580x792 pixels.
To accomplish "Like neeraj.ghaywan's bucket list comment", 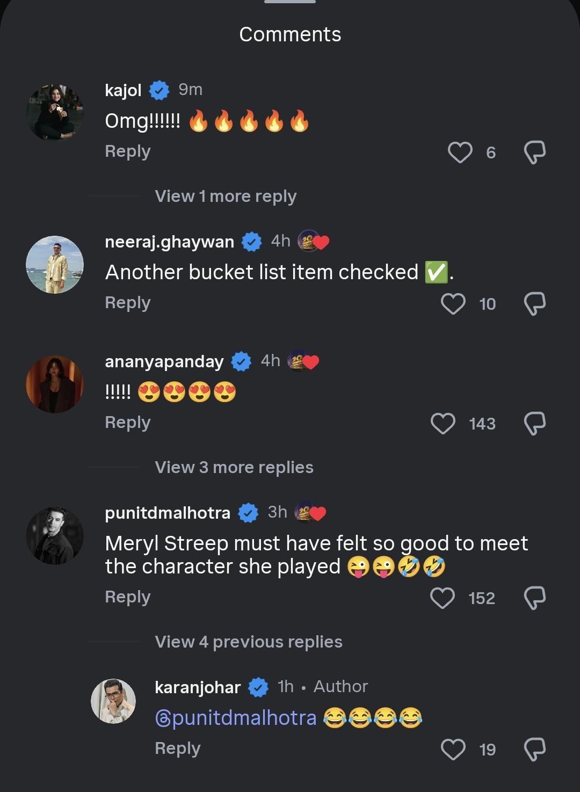I will [x=453, y=304].
